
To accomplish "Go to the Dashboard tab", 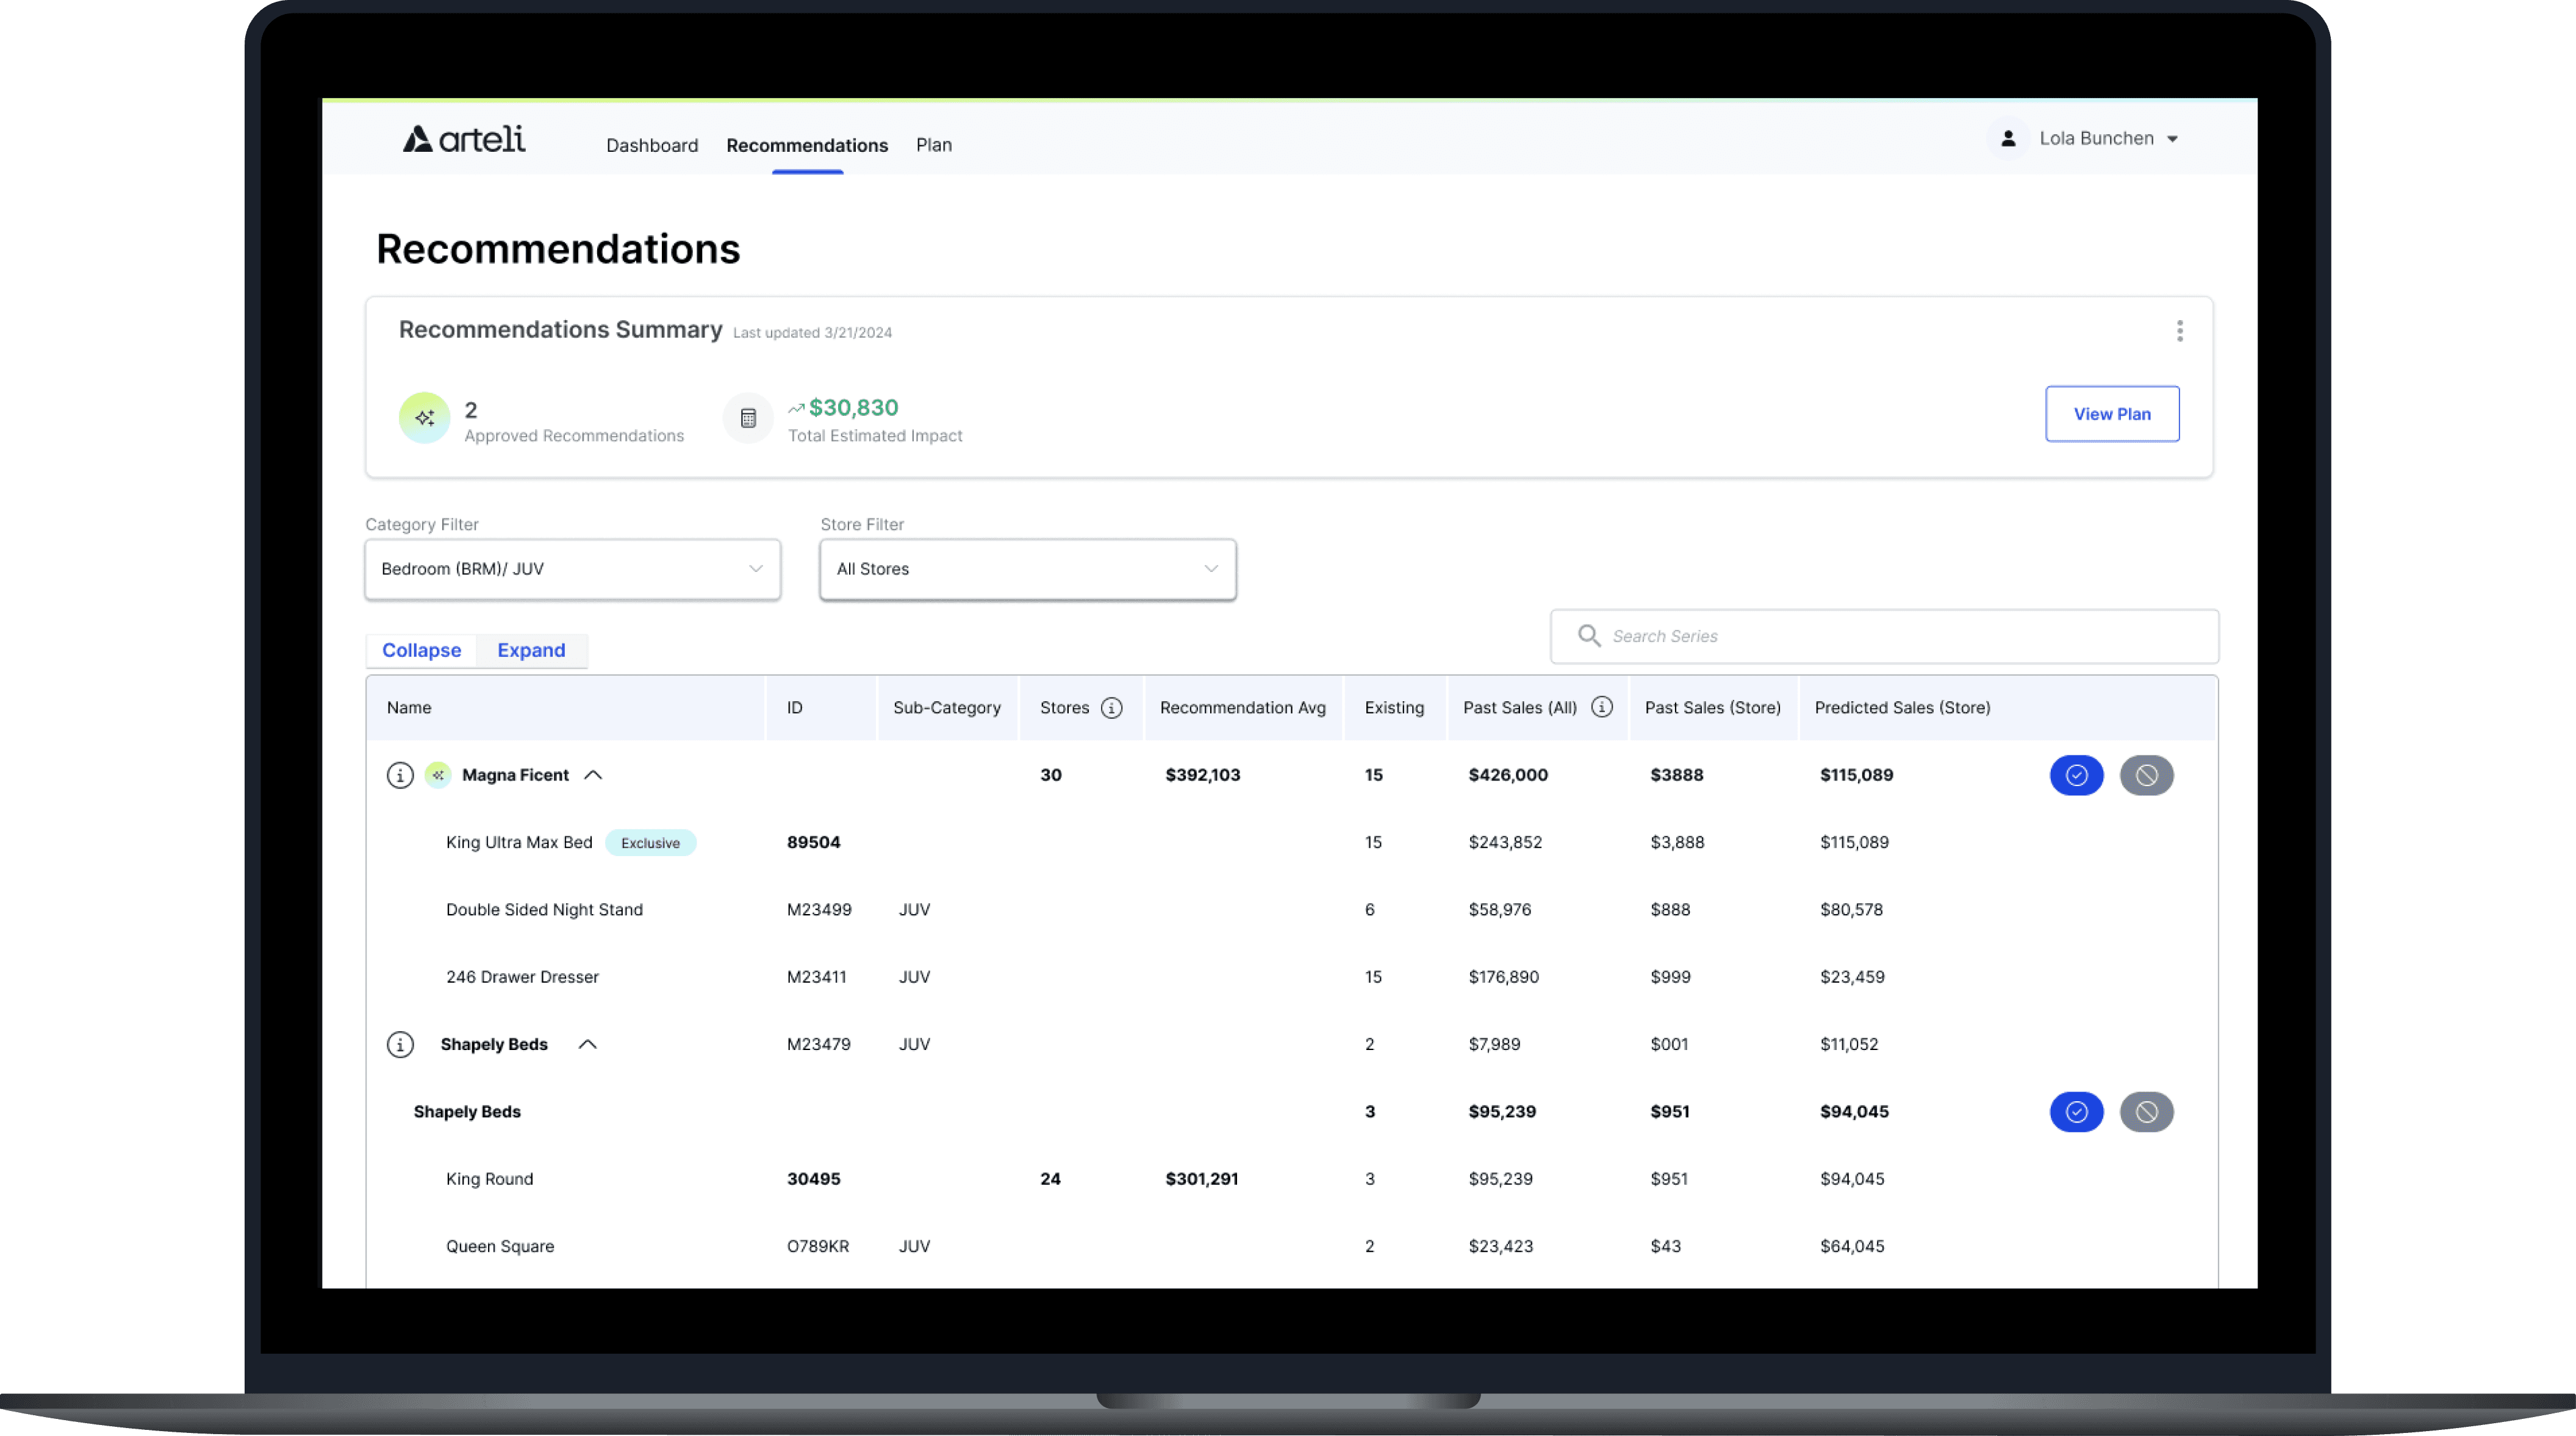I will tap(652, 146).
